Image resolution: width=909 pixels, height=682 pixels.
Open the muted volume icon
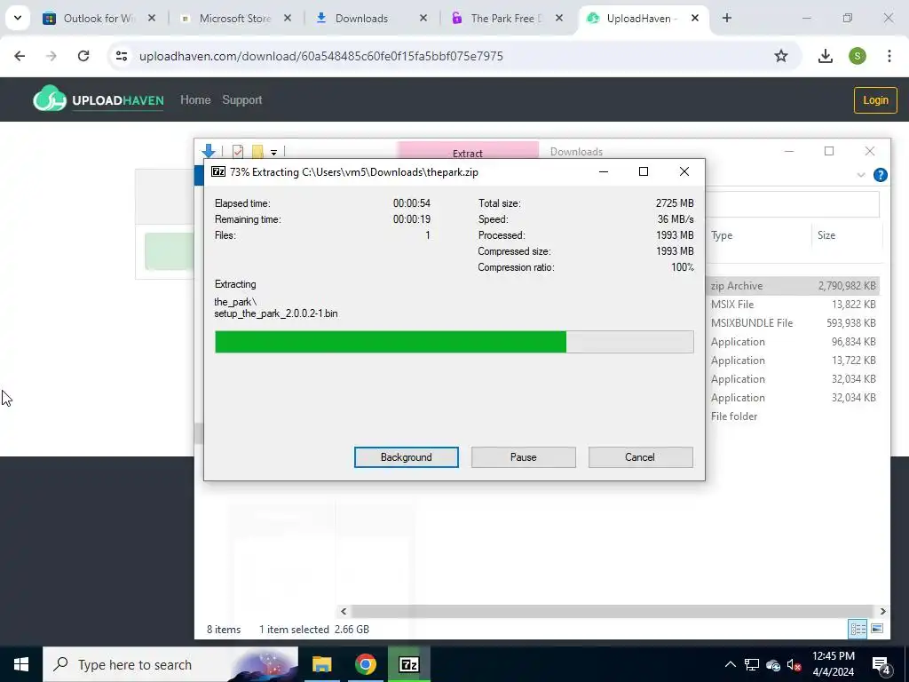tap(794, 664)
